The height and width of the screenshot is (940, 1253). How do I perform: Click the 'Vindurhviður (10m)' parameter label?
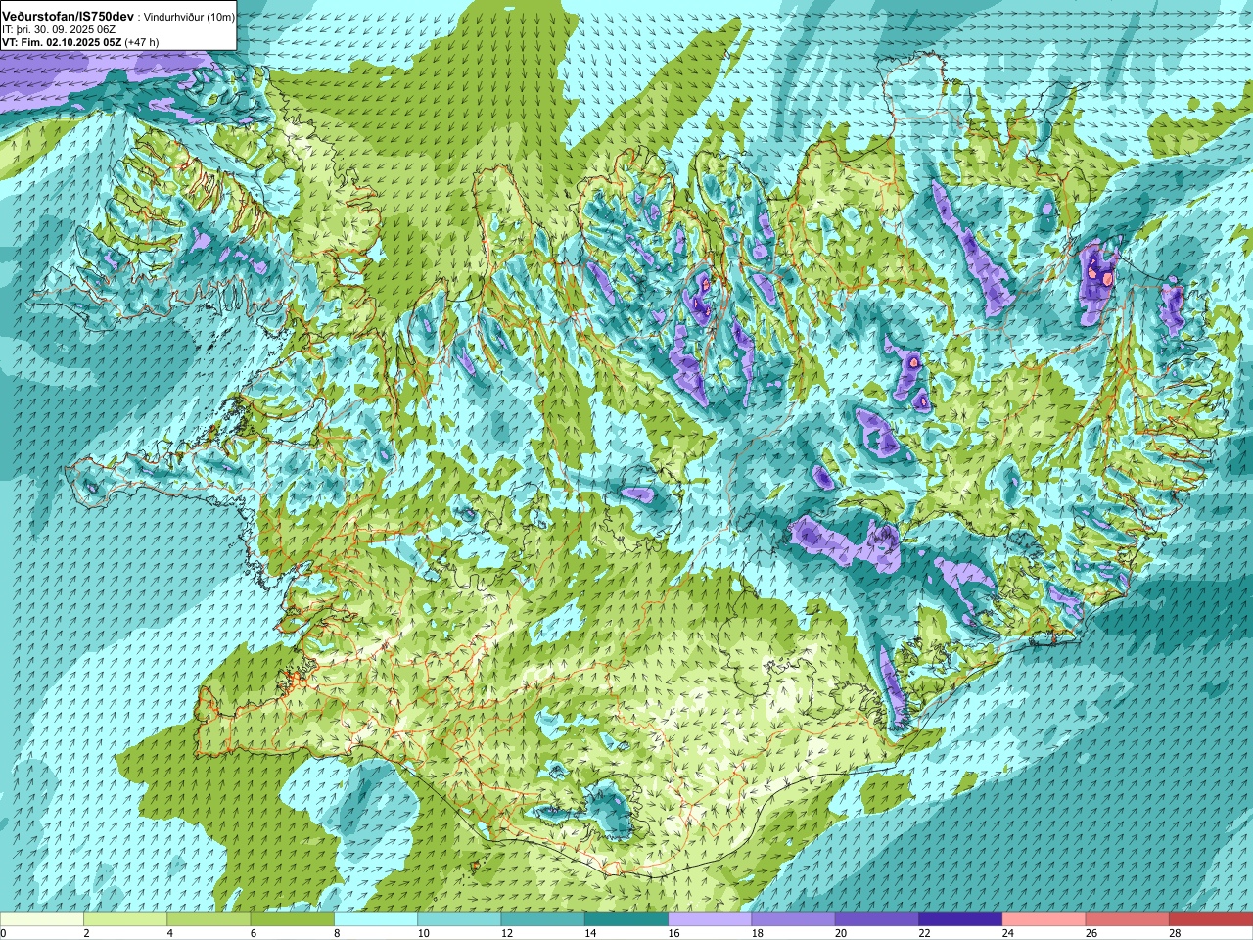(189, 17)
